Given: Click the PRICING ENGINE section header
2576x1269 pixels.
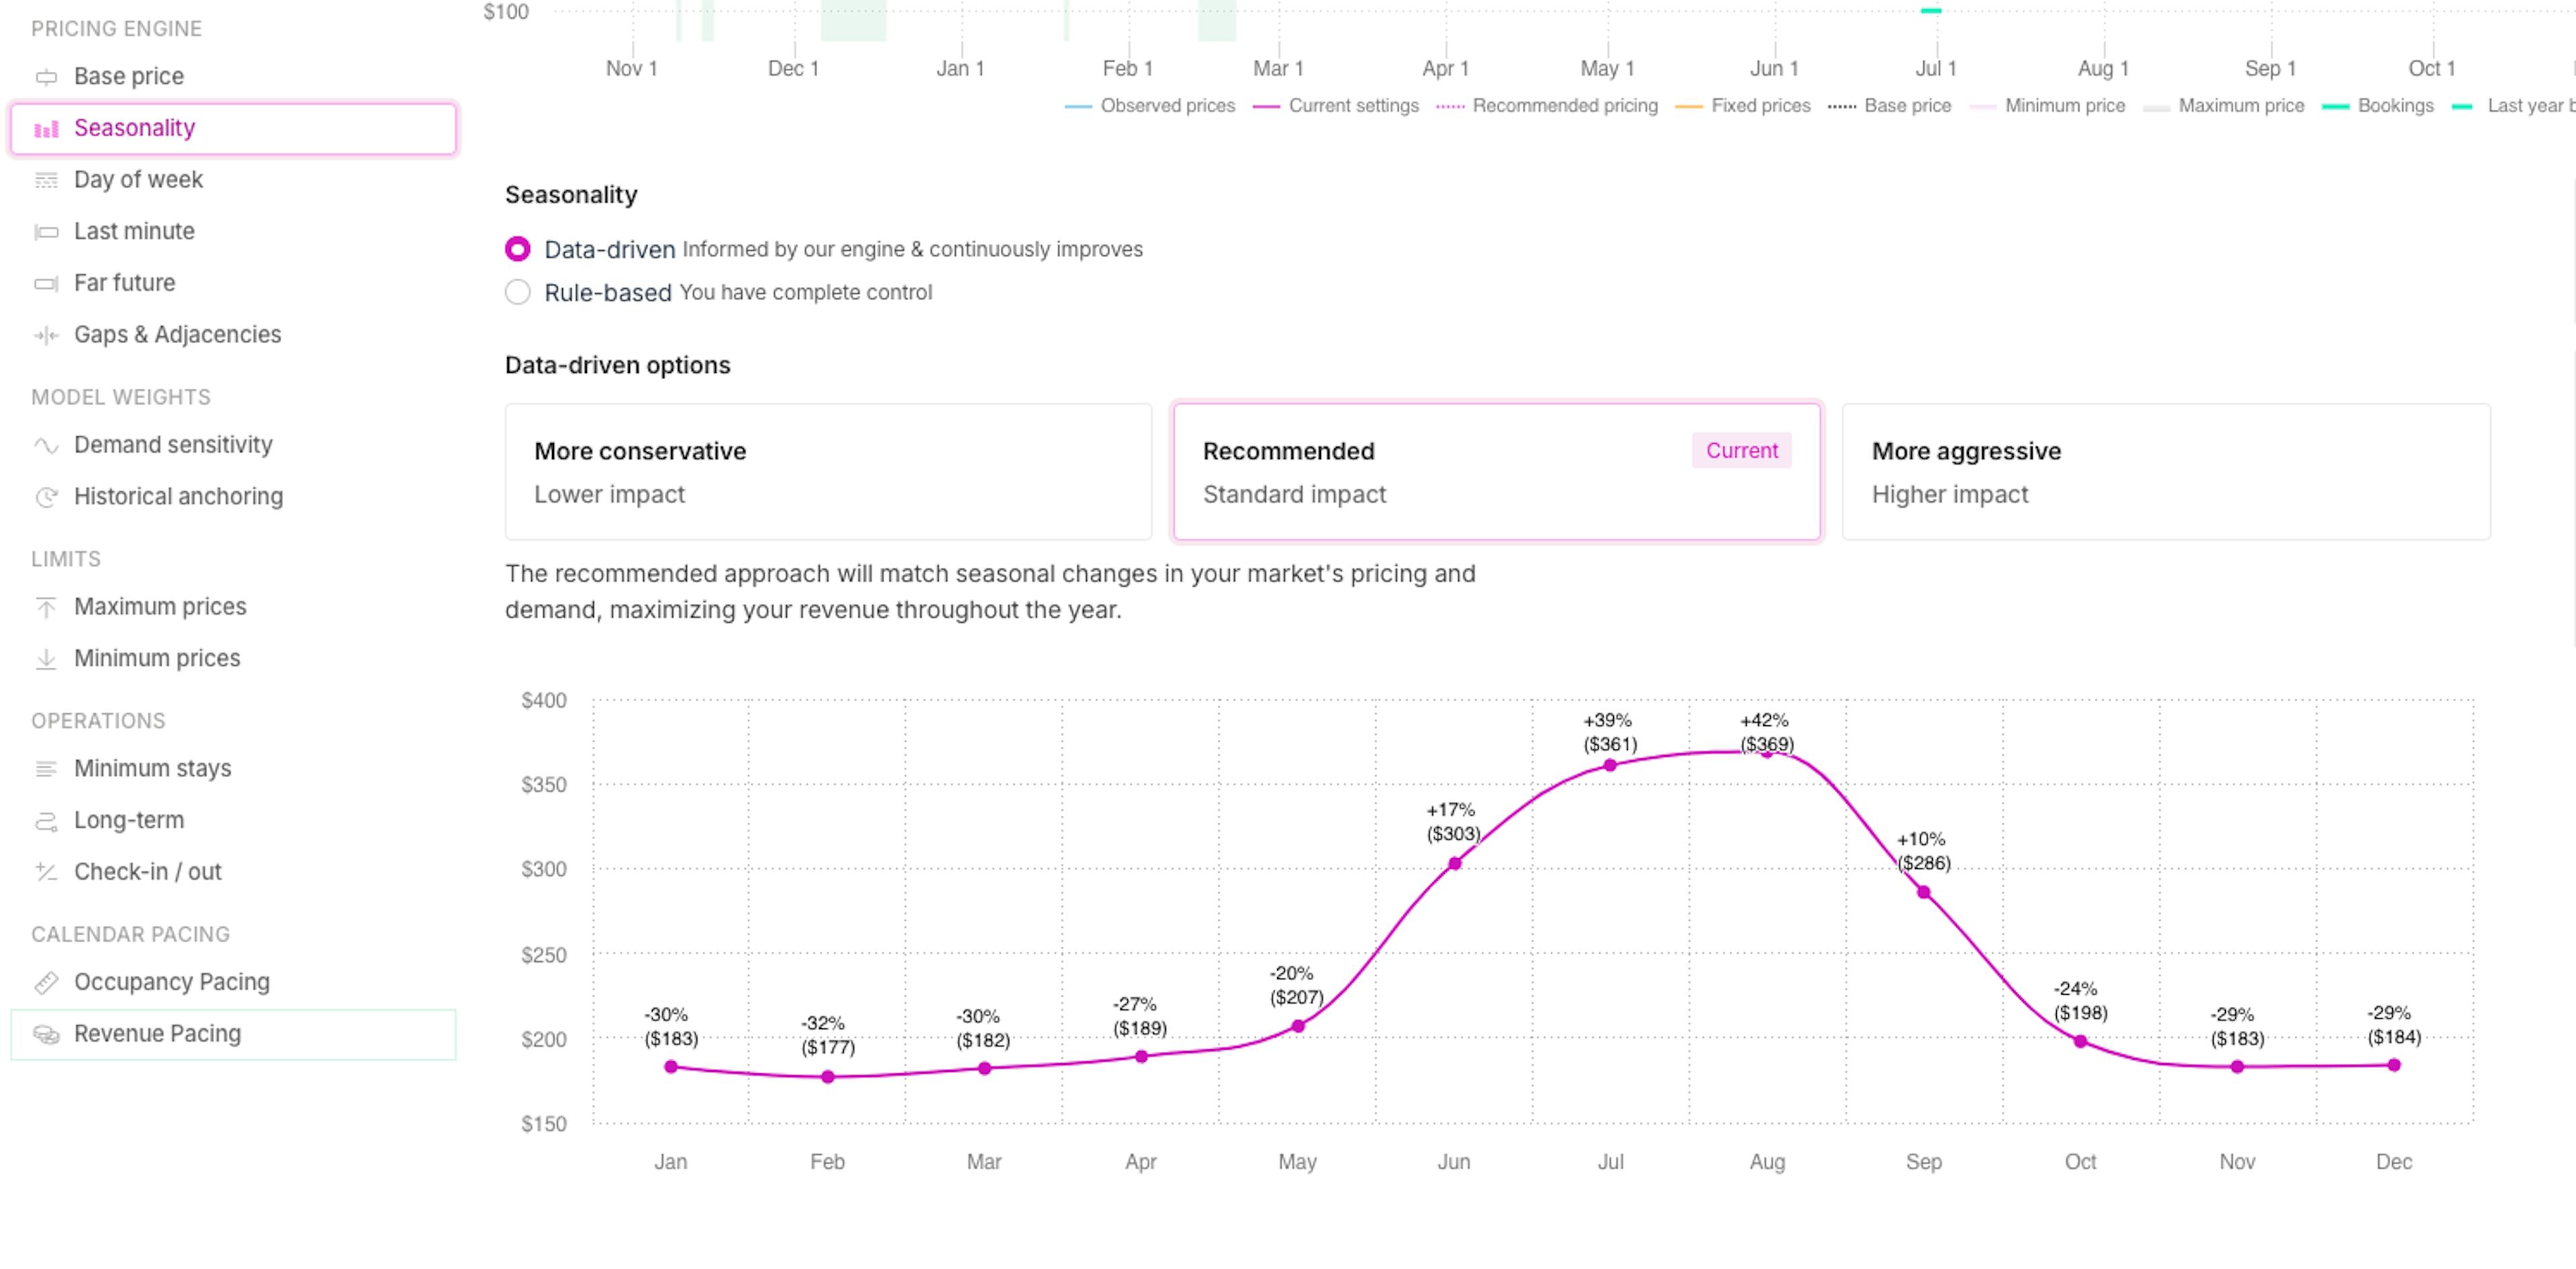Looking at the screenshot, I should click(x=116, y=29).
